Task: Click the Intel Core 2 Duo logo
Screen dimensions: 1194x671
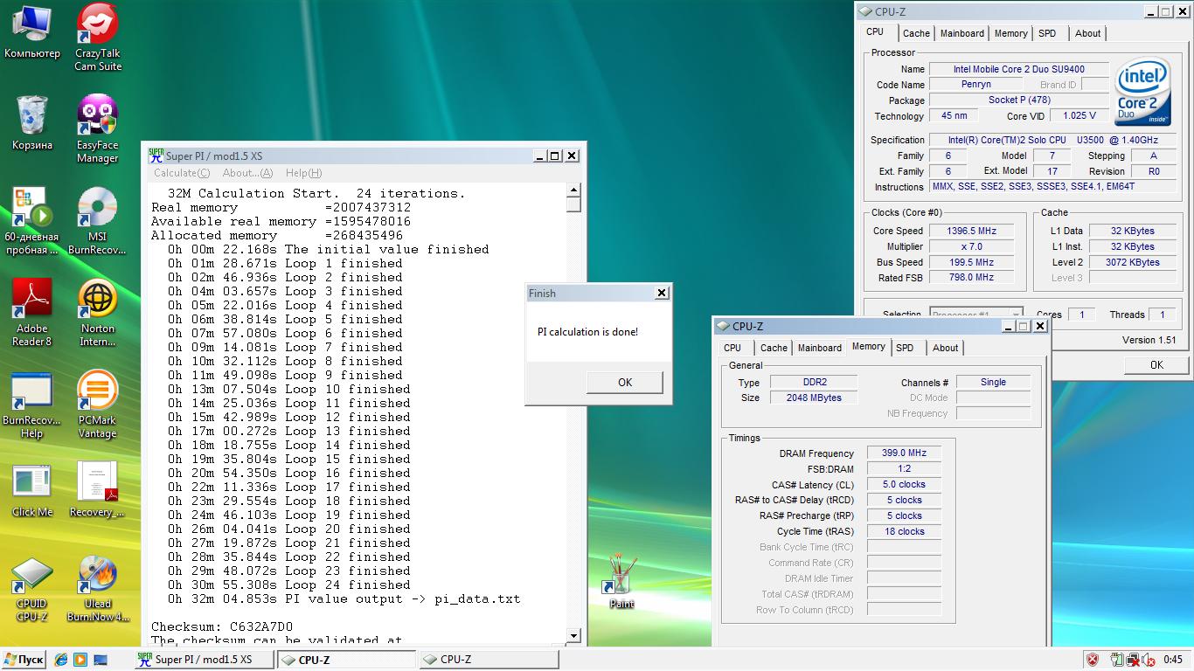Action: click(x=1143, y=92)
